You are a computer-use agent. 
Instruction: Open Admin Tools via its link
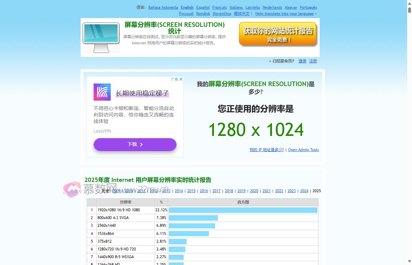point(303,149)
